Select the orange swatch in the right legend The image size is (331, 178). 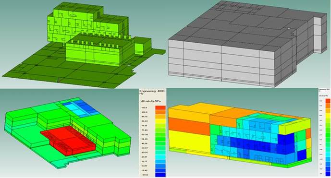328,106
